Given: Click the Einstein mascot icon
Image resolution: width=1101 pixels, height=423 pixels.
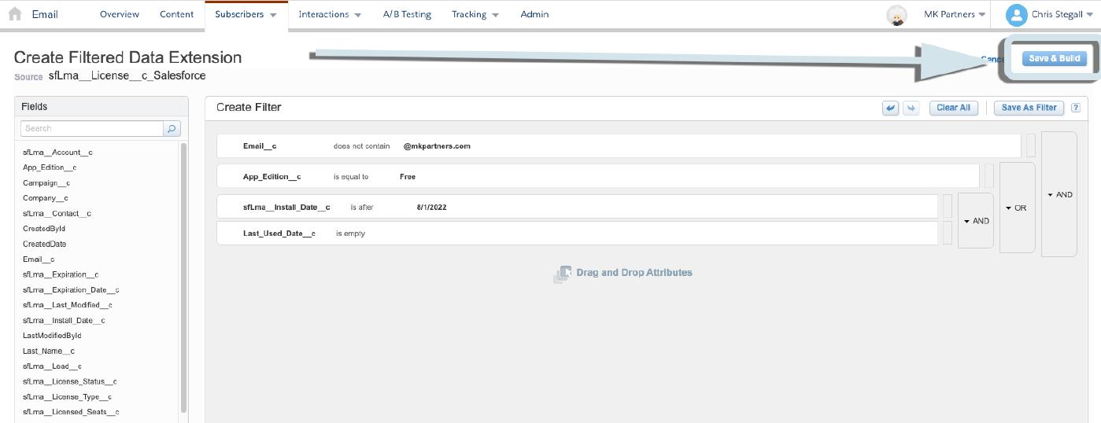Looking at the screenshot, I should [x=896, y=15].
